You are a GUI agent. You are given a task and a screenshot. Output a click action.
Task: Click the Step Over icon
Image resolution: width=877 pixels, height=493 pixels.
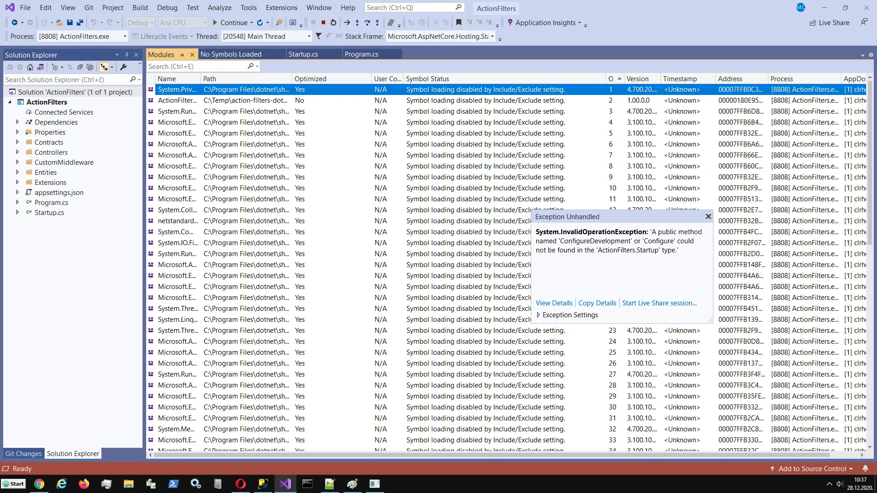[x=367, y=22]
